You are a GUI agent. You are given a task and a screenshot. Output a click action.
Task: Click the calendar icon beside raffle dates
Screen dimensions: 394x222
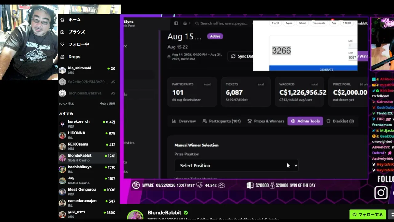(x=169, y=57)
